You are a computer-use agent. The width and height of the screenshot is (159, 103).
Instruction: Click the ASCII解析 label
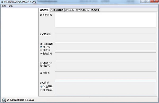pos(45,34)
